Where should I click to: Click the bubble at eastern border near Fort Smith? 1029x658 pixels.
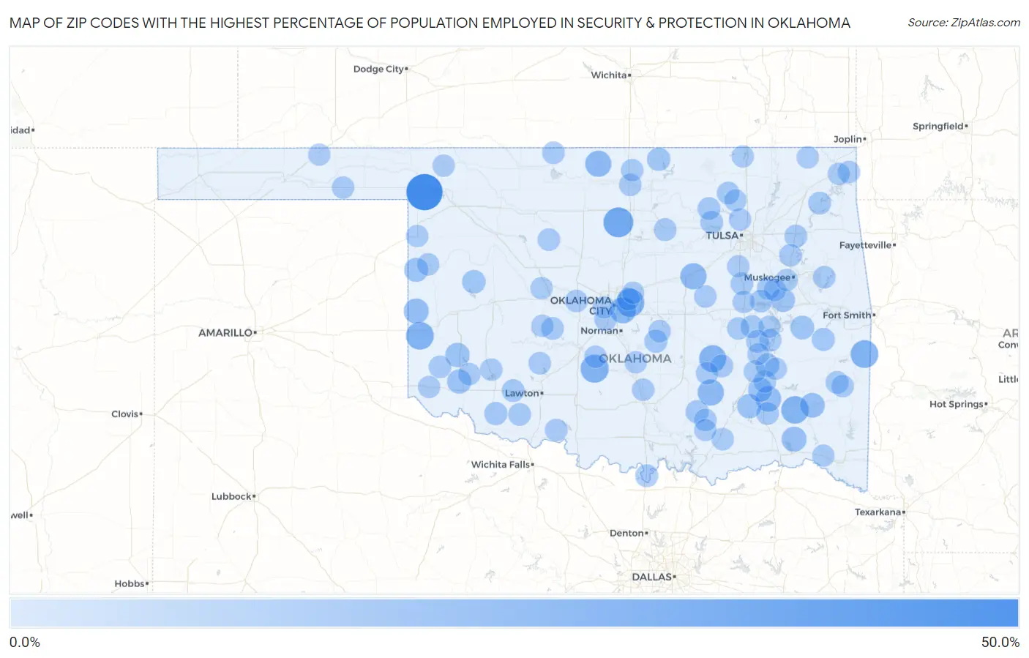(864, 354)
